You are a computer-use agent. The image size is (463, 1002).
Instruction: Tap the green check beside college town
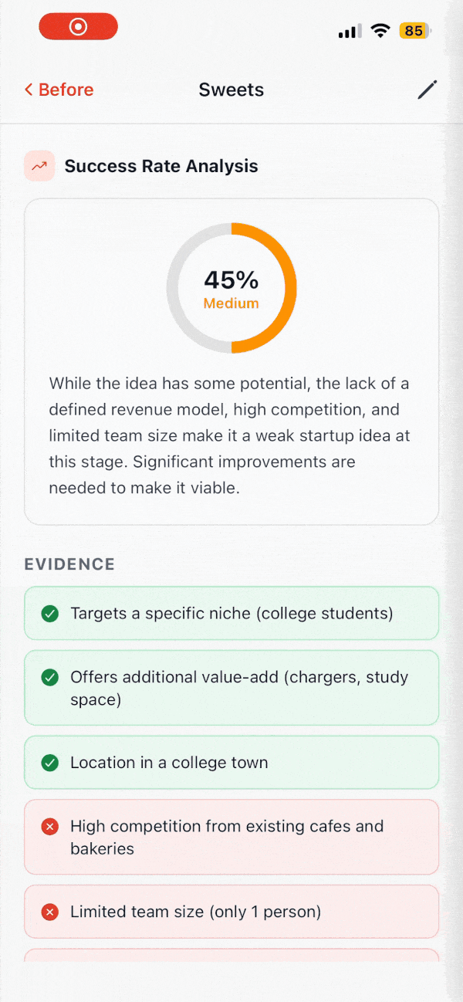point(50,763)
